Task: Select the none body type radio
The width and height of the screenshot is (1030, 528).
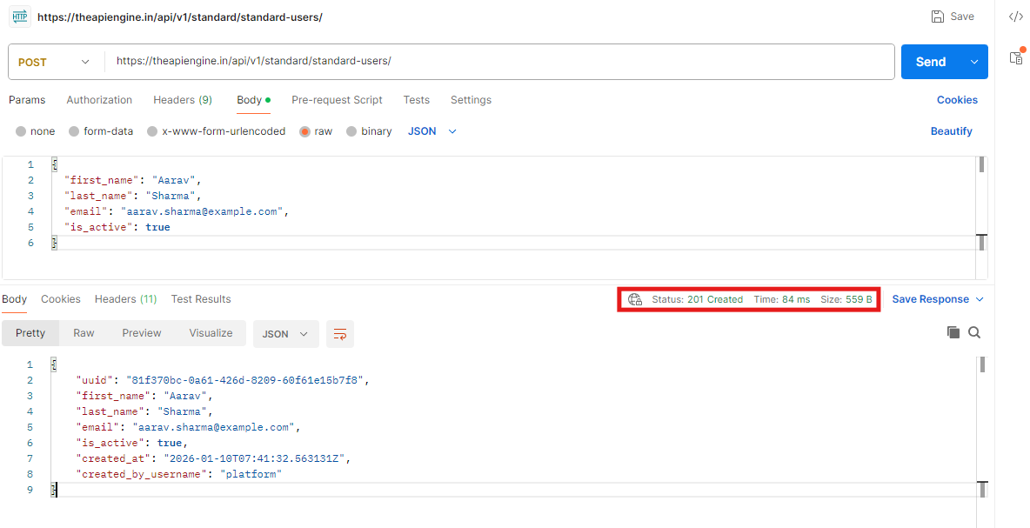Action: (x=21, y=131)
